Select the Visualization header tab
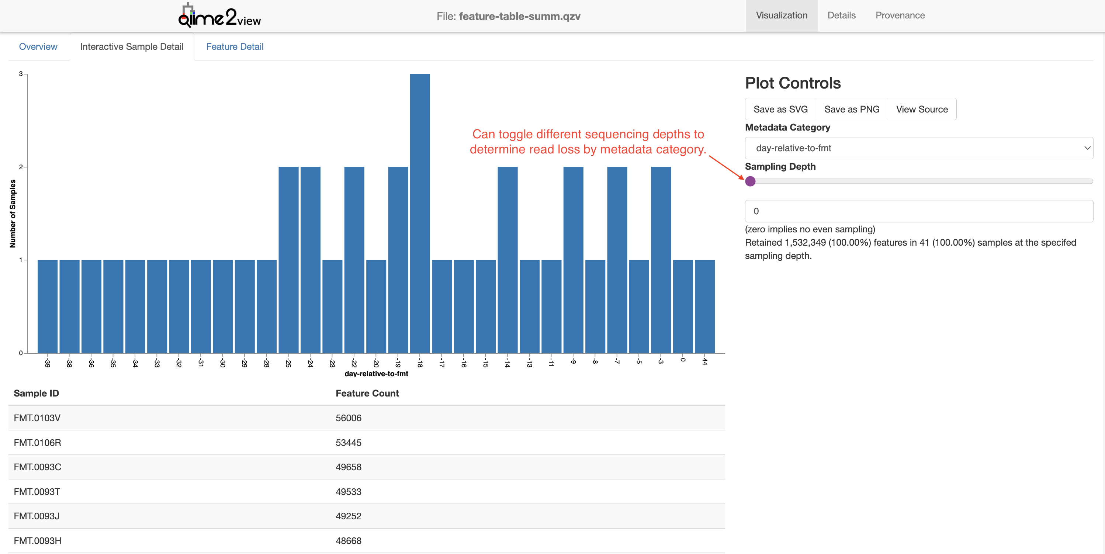Screen dimensions: 1105x554 coord(782,15)
